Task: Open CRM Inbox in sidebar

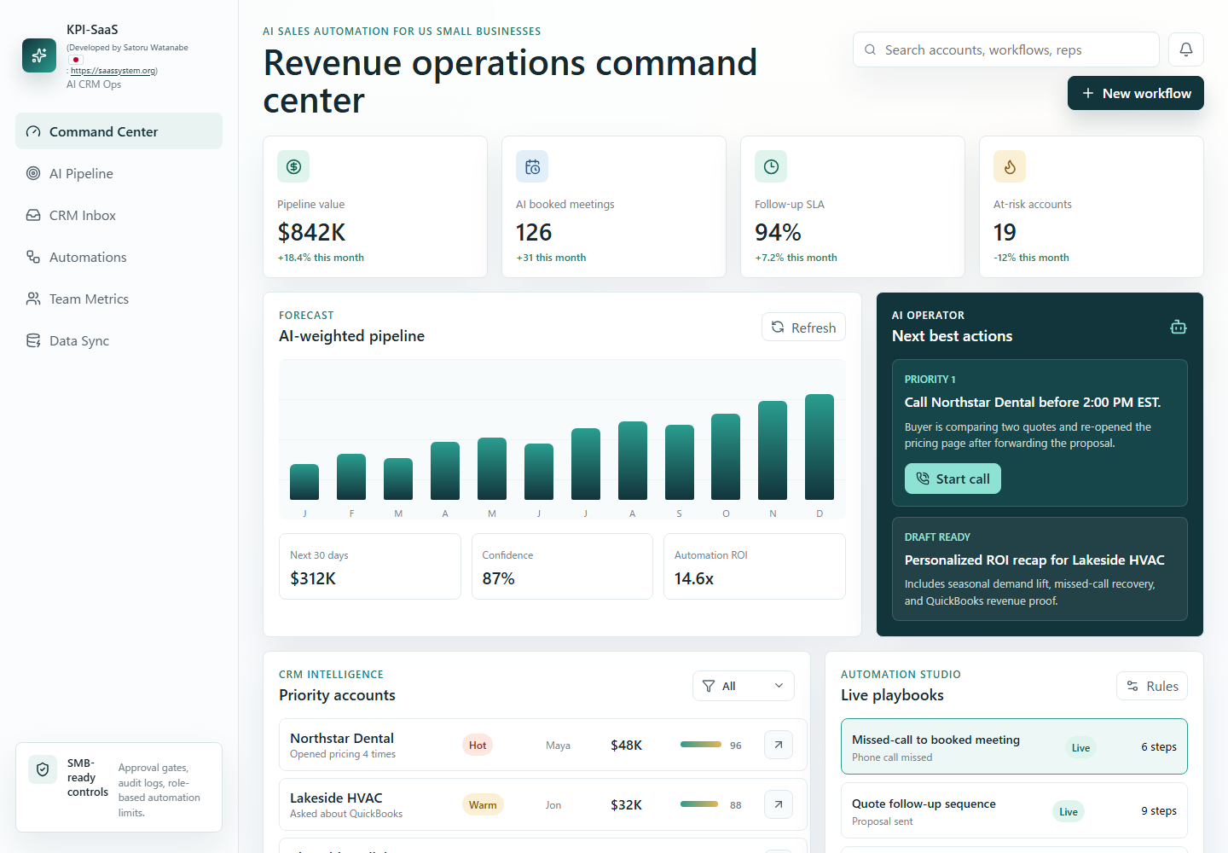Action: point(119,215)
